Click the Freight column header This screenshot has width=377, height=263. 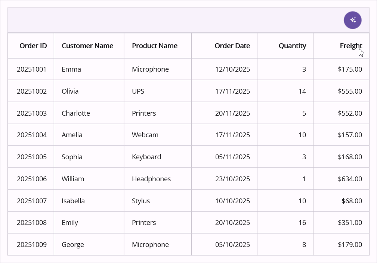[x=350, y=46]
